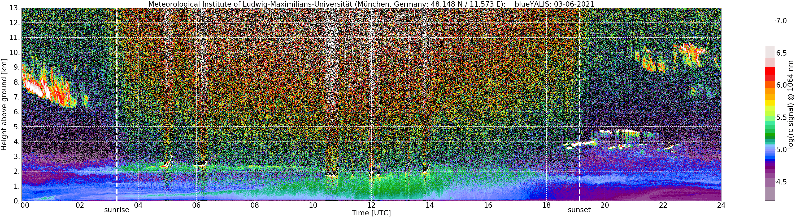Click colorbar tick label '5.5'
The image size is (796, 218).
781,117
